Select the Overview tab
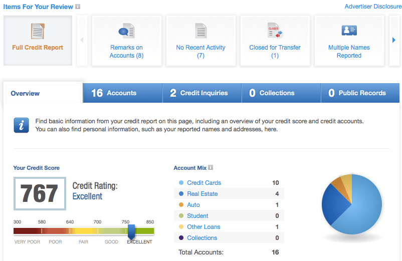 click(43, 93)
